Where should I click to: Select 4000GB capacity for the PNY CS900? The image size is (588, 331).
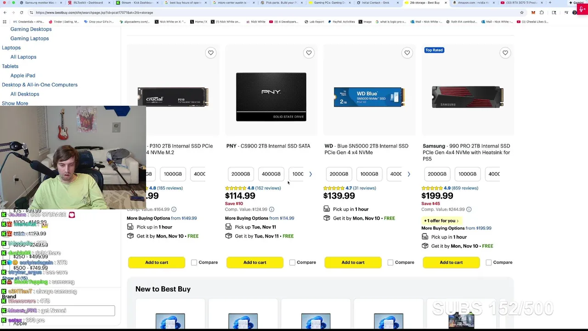(271, 174)
